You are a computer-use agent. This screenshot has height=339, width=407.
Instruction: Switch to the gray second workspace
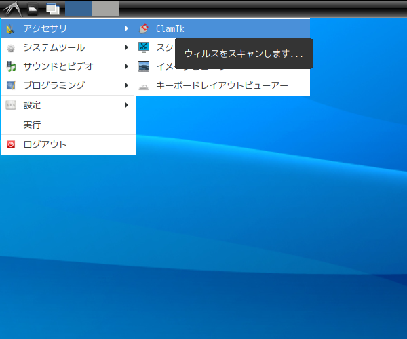pos(106,9)
